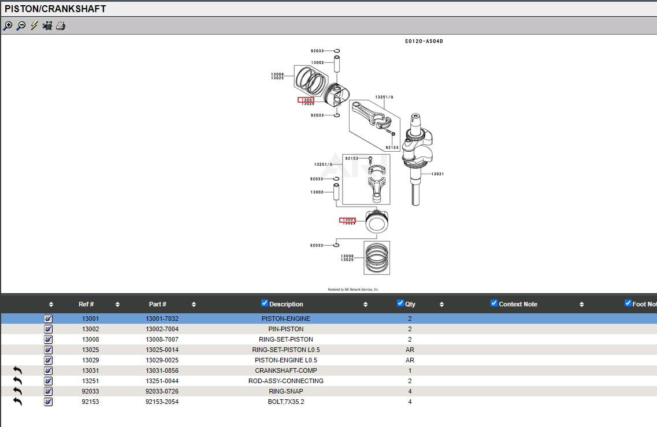657x427 pixels.
Task: Click the back arrow icon beside 92153
Action: pyautogui.click(x=17, y=402)
